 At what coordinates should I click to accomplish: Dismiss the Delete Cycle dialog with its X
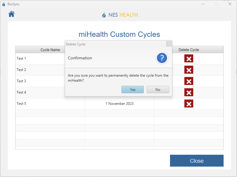pos(169,44)
